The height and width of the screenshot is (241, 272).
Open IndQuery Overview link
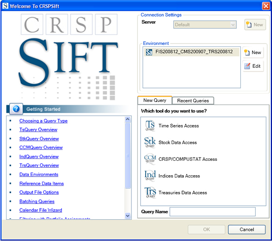39,157
